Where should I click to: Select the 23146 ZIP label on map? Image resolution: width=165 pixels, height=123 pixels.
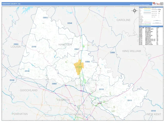(x=27, y=71)
